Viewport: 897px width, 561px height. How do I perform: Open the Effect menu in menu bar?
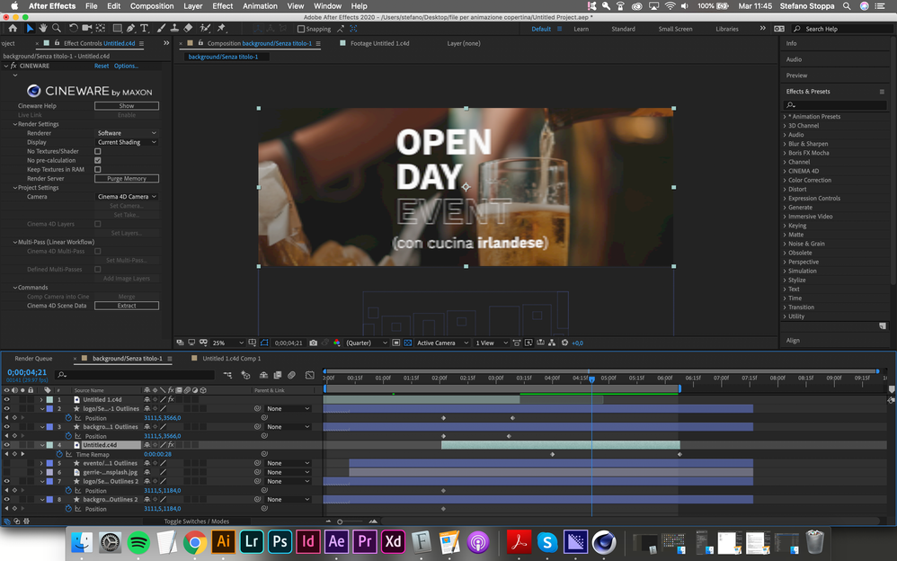coord(223,5)
